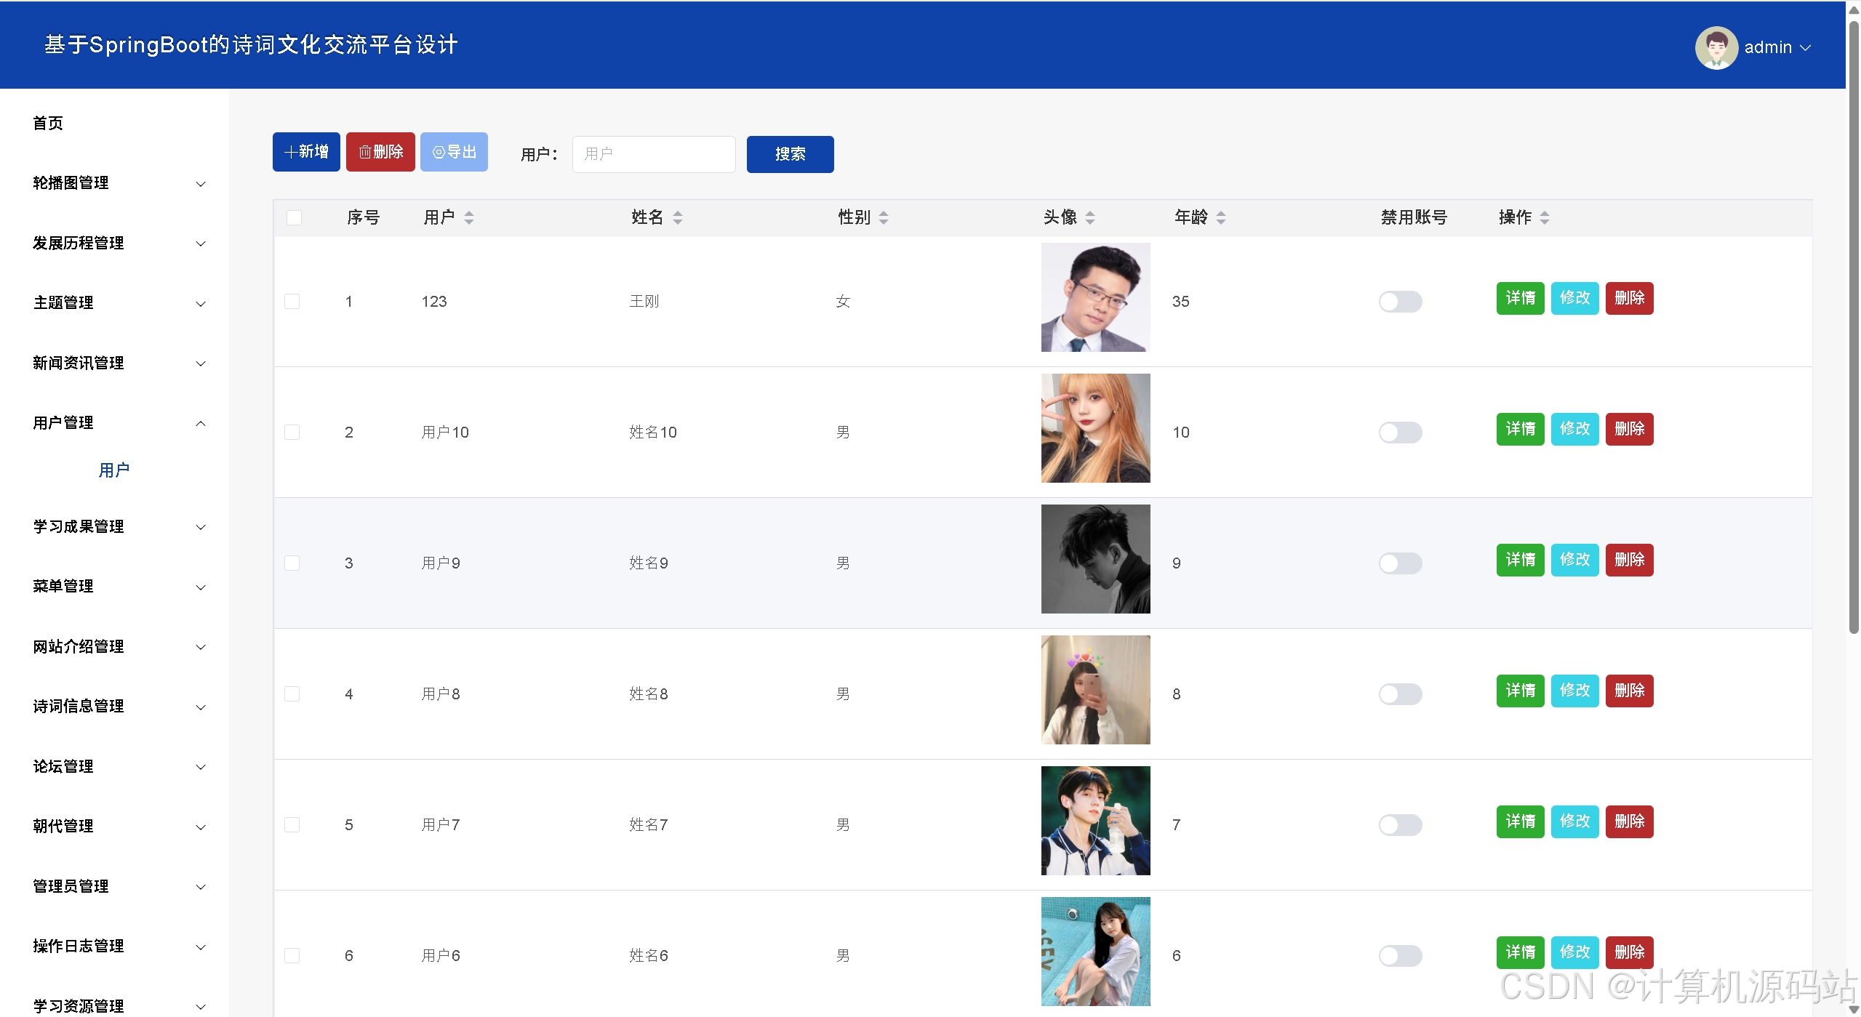This screenshot has height=1017, width=1861.
Task: Sort by 性别 column arrows
Action: 884,217
